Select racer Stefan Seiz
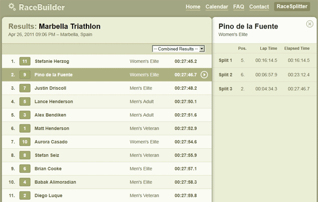 (47, 155)
